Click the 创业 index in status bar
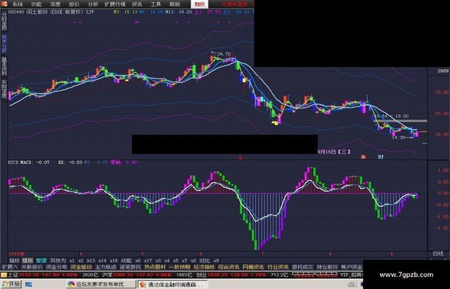The height and width of the screenshot is (289, 450). click(201, 275)
